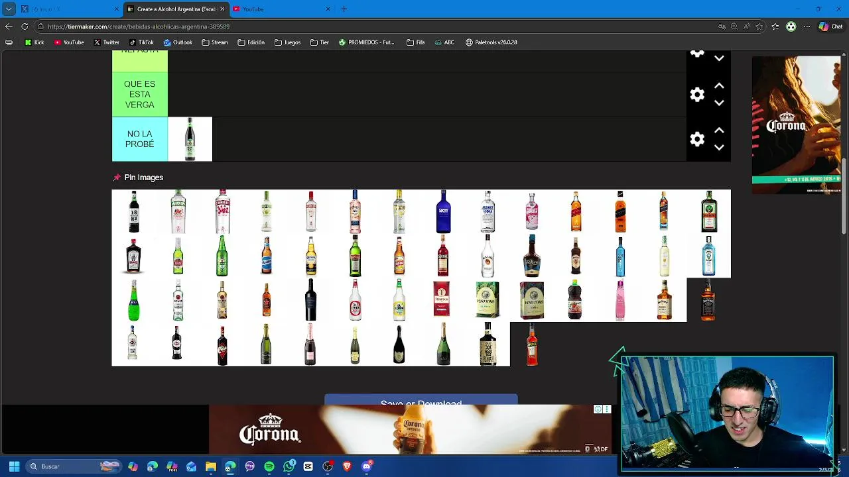Screen dimensions: 849x477
Task: Select the 1882 Fernet bottle
Action: pyautogui.click(x=134, y=211)
